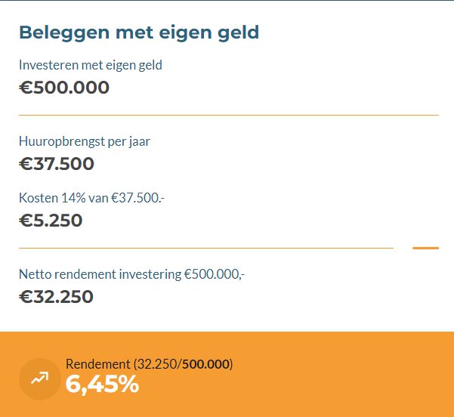
Task: Click the word "Rendement" in the orange banner
Action: click(97, 364)
